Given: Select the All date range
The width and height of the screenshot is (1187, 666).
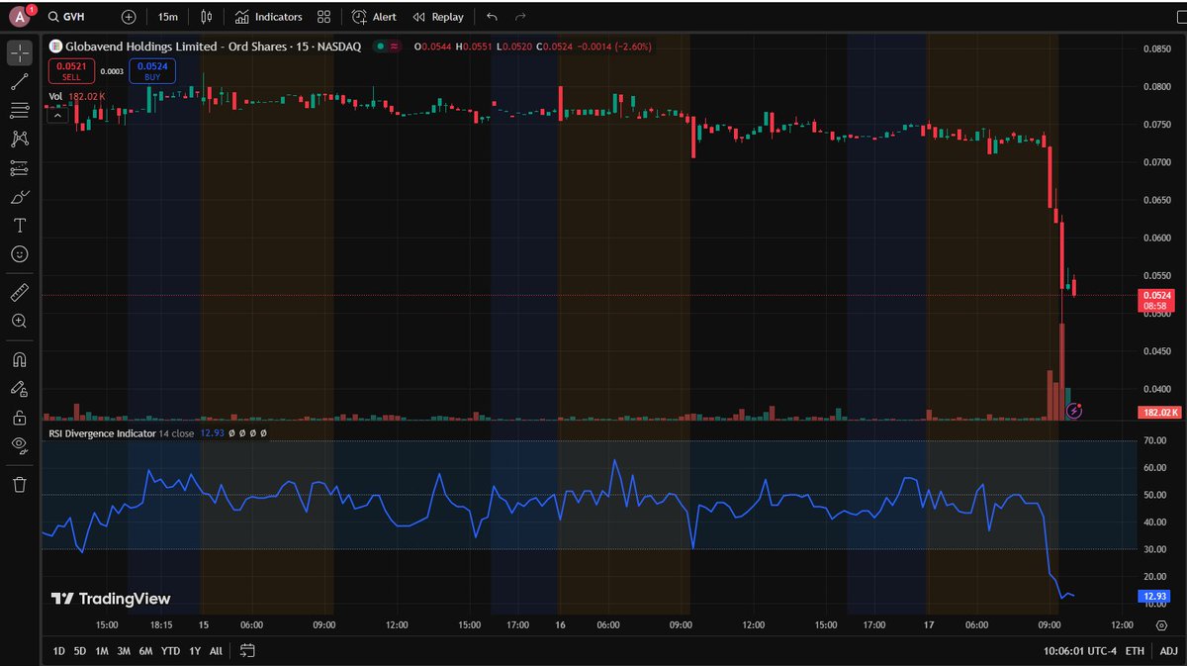Looking at the screenshot, I should [x=216, y=650].
